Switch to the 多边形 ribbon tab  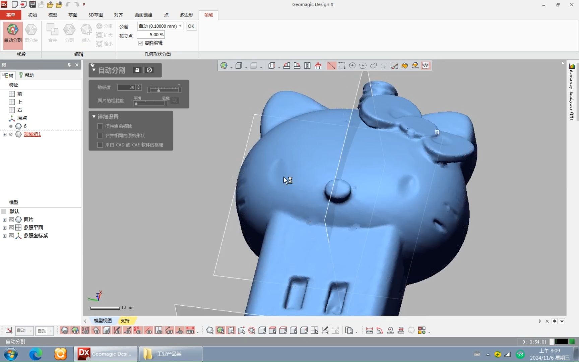[186, 15]
